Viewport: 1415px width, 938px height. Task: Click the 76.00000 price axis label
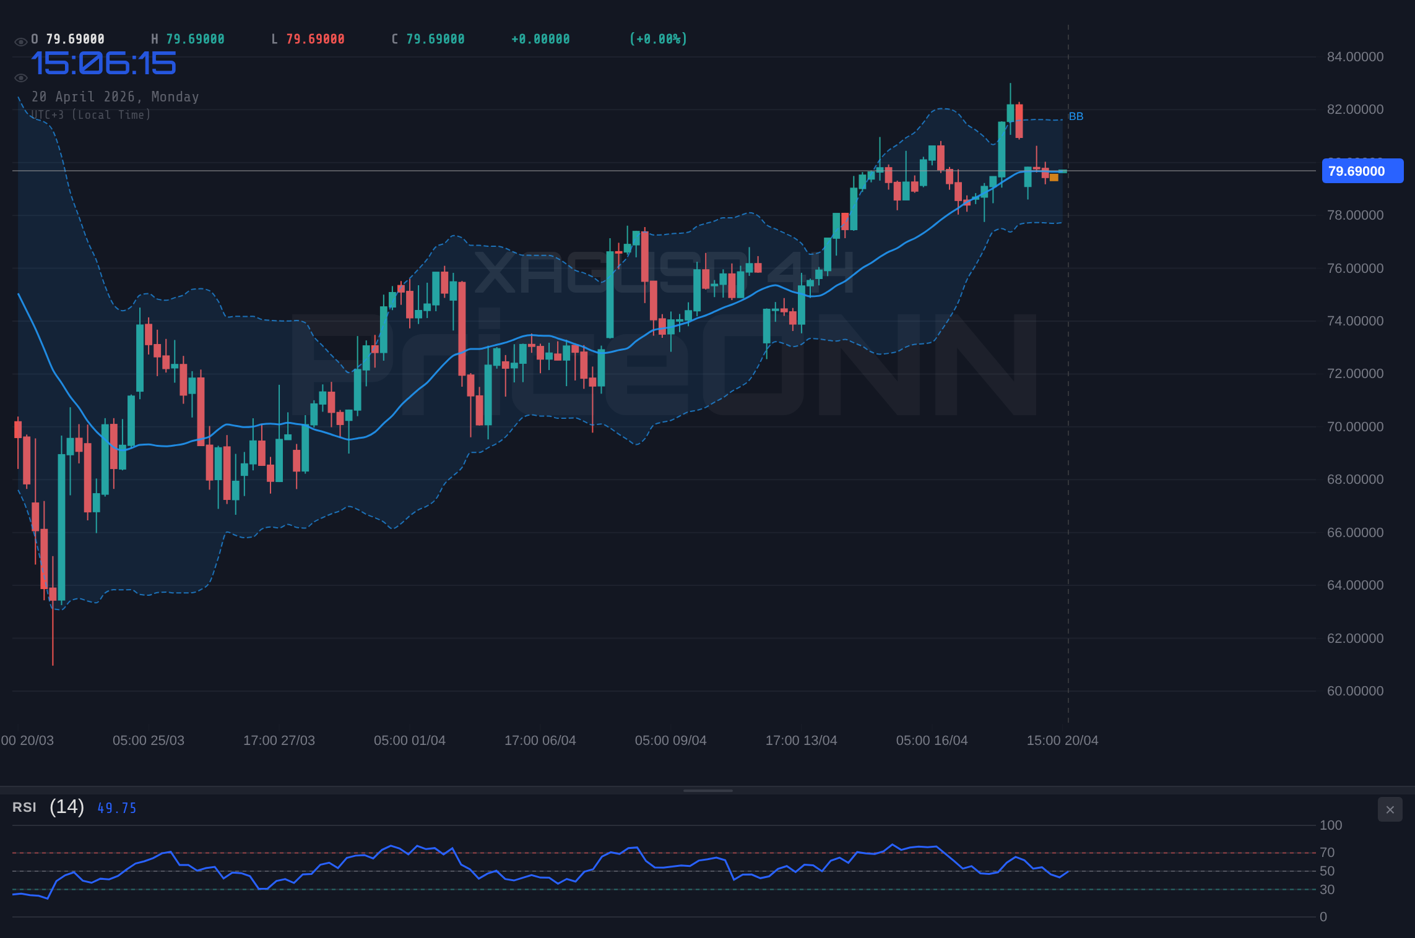tap(1355, 269)
